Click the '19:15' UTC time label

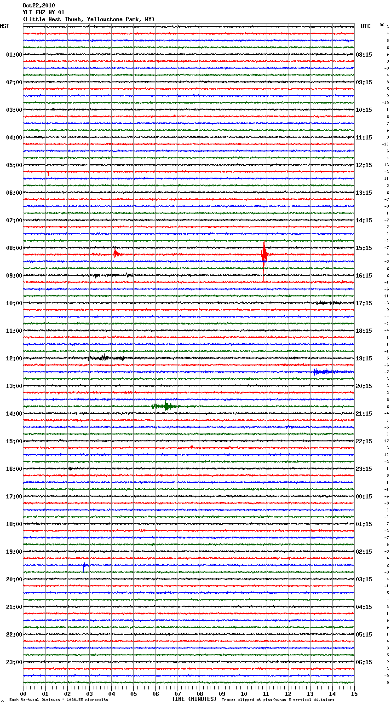[364, 359]
